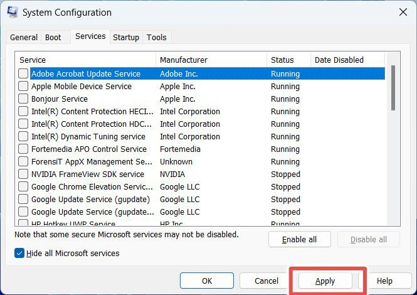Screen dimensions: 417x295
Task: Confirm with the OK button
Action: 207,281
